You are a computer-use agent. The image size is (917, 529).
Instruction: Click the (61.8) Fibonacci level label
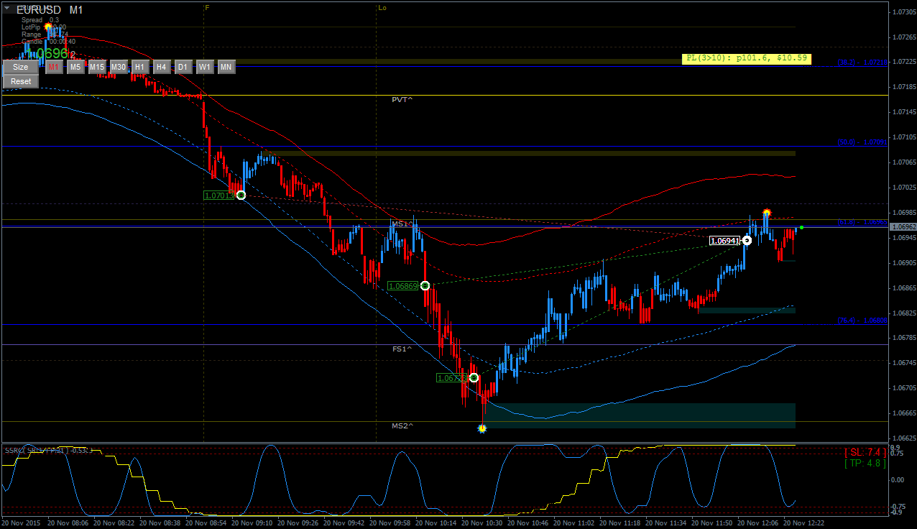862,222
